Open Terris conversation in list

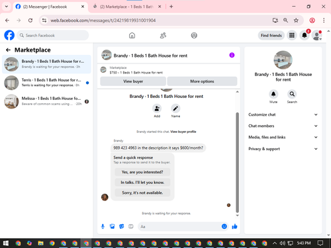(46, 83)
